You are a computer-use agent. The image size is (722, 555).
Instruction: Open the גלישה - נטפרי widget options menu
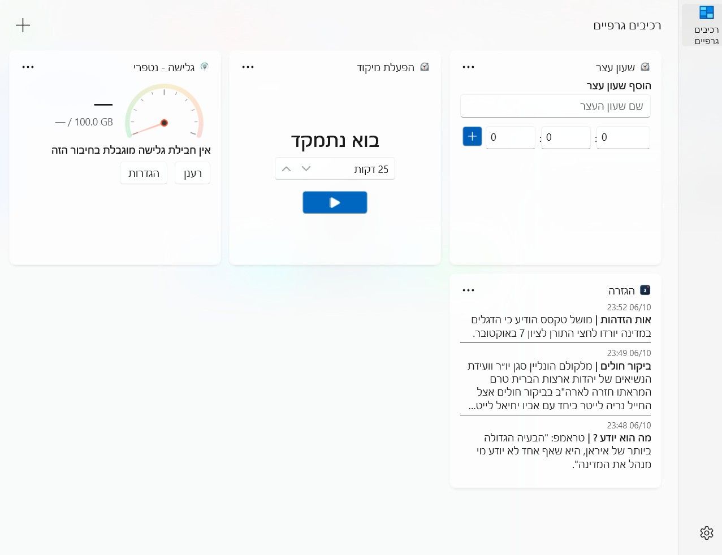(28, 67)
